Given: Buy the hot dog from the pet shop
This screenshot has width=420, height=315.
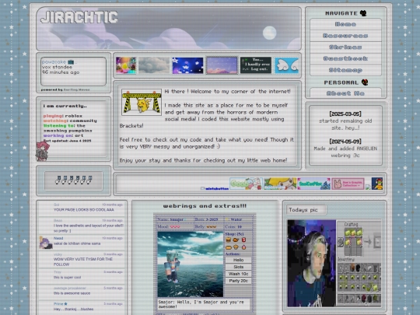Looking at the screenshot, I should point(228,247).
